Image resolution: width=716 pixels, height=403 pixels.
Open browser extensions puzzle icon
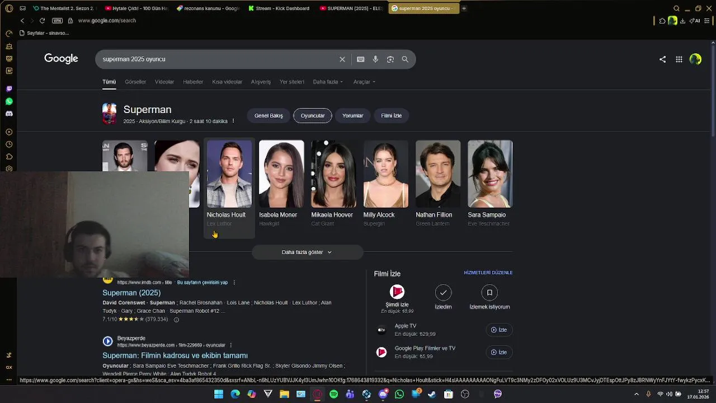click(x=662, y=21)
